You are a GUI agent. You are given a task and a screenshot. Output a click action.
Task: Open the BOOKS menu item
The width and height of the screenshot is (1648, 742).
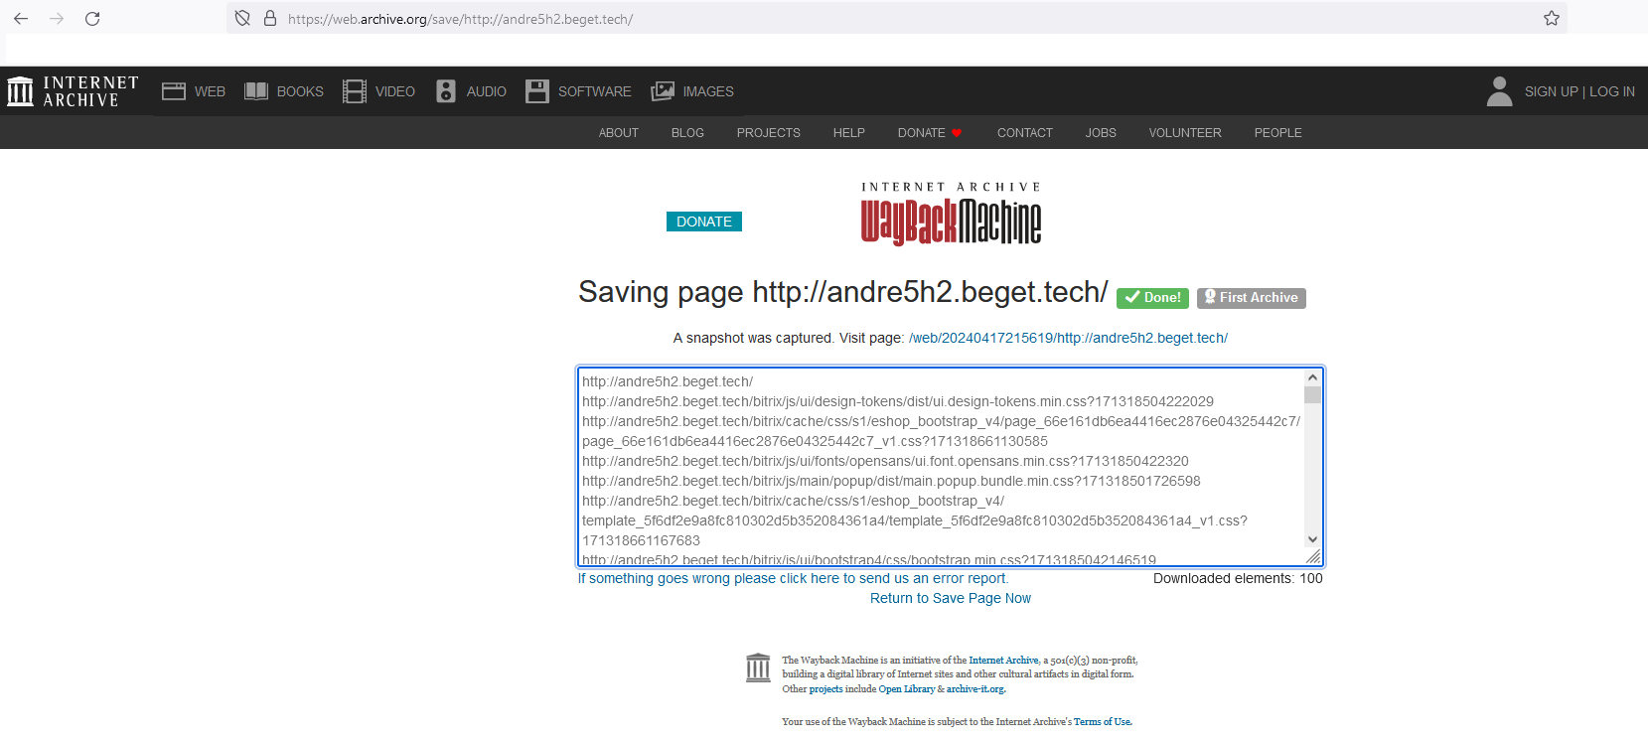[300, 91]
